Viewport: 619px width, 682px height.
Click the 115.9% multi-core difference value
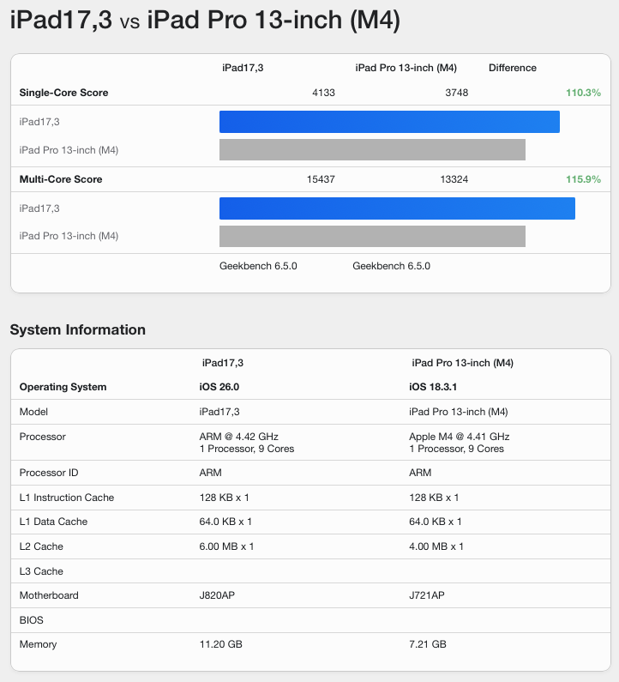[583, 179]
